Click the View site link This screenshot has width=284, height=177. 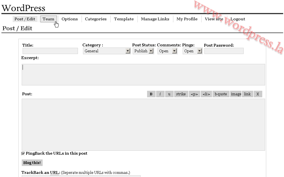214,19
